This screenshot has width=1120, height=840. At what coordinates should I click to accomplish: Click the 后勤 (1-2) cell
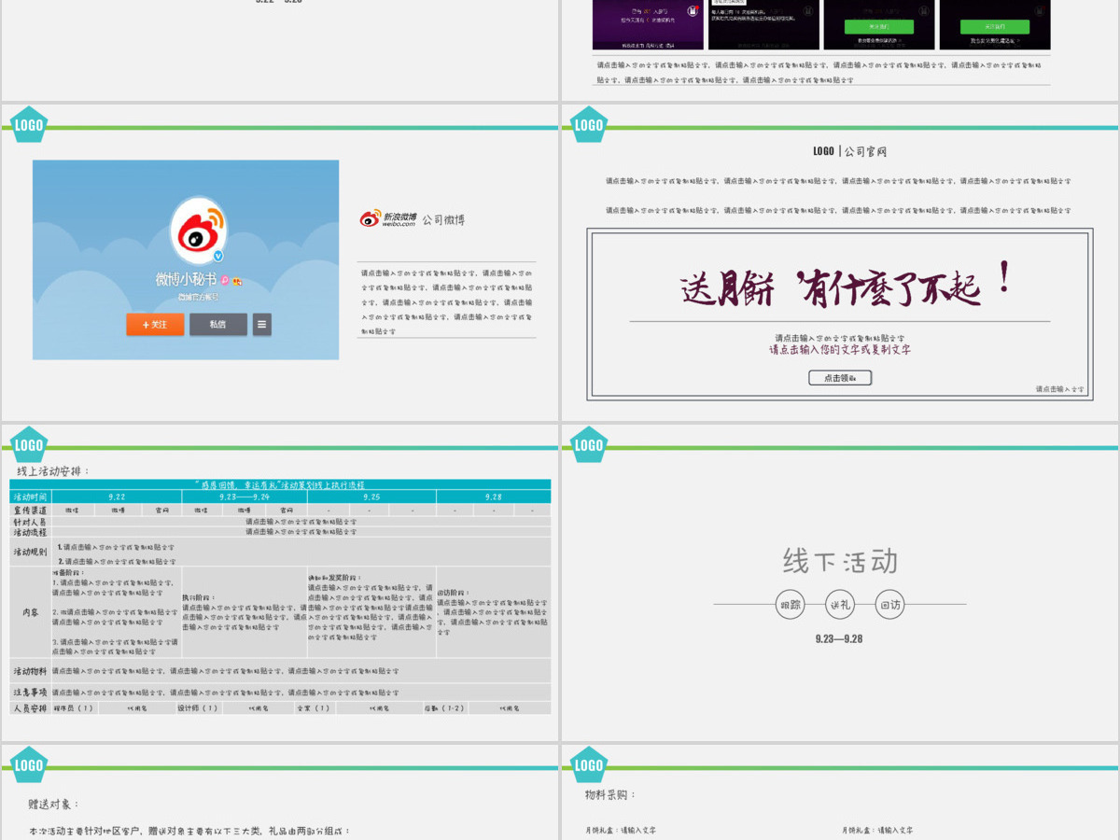[x=445, y=708]
